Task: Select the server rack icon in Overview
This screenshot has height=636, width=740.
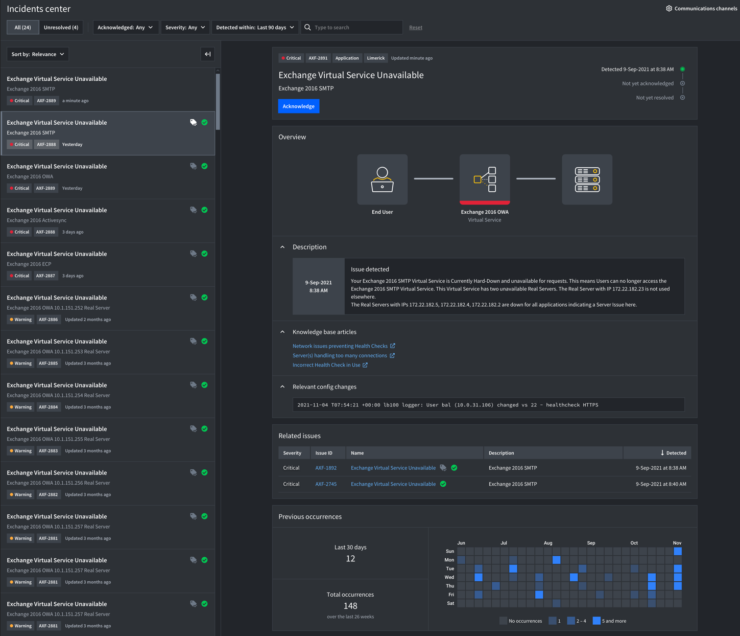Action: [x=587, y=179]
